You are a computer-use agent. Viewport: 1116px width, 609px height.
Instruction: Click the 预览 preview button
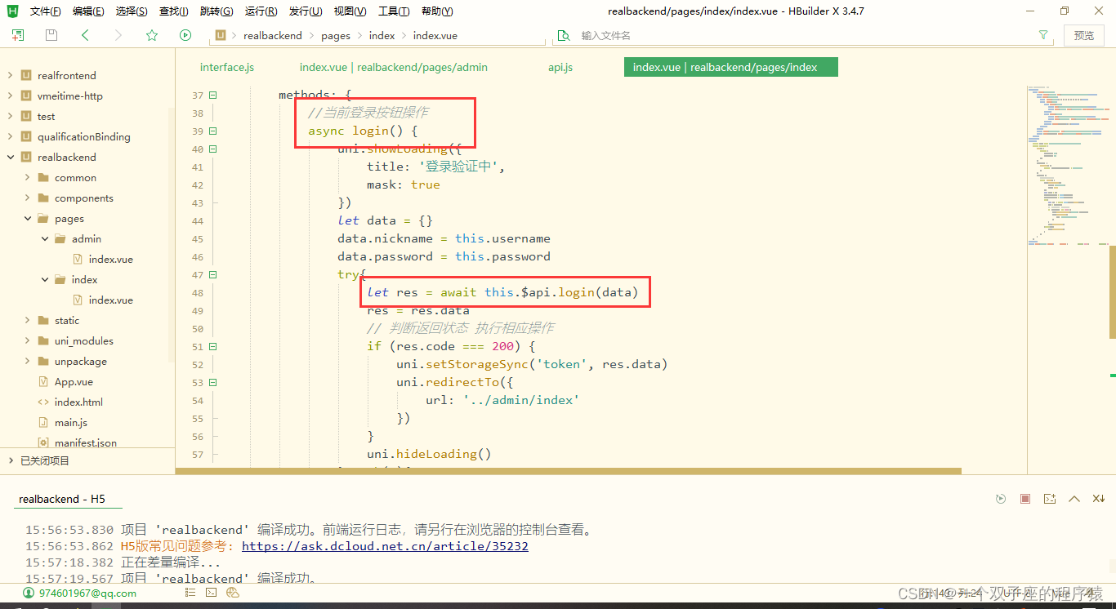click(x=1084, y=35)
